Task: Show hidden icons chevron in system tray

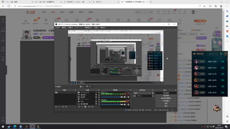Action: coord(202,127)
